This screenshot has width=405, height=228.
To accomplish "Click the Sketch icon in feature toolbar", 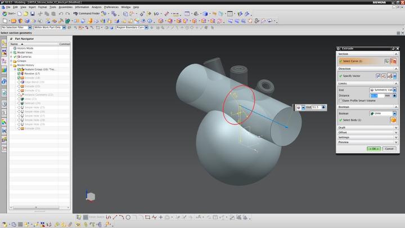I will (5, 21).
